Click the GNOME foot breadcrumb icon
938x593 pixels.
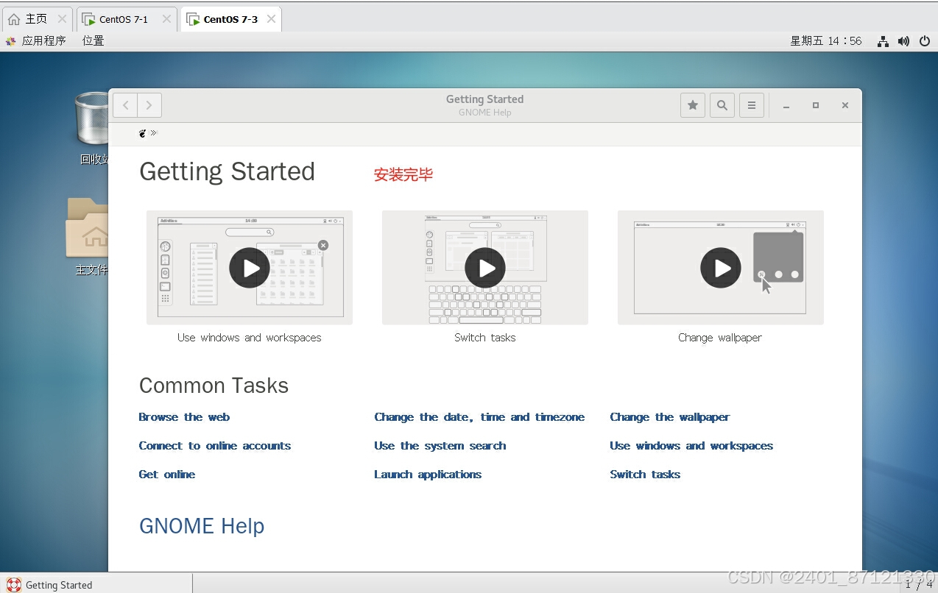pos(143,133)
